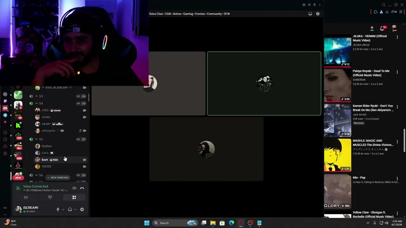Open menu for Yellow Claw - Shotgun video
406x228 pixels.
coord(397,213)
